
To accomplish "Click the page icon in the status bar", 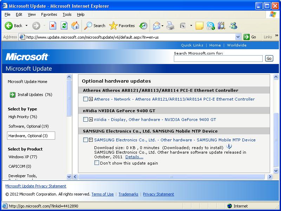I will [x=5, y=206].
